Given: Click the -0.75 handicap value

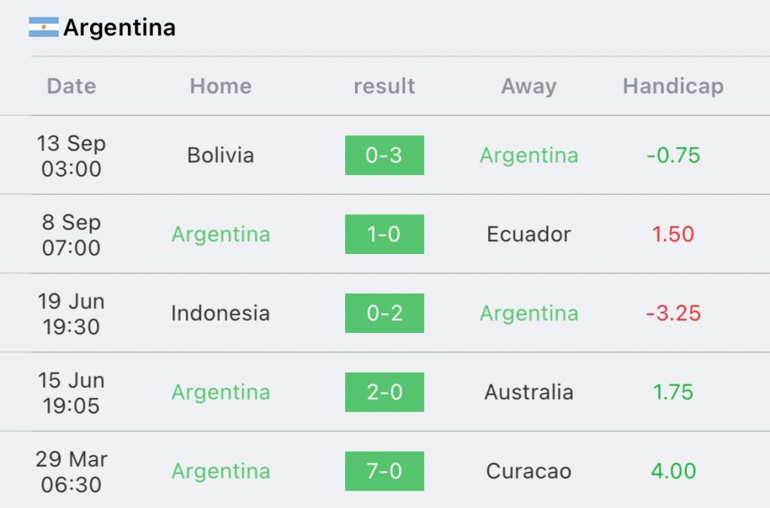Looking at the screenshot, I should point(673,155).
